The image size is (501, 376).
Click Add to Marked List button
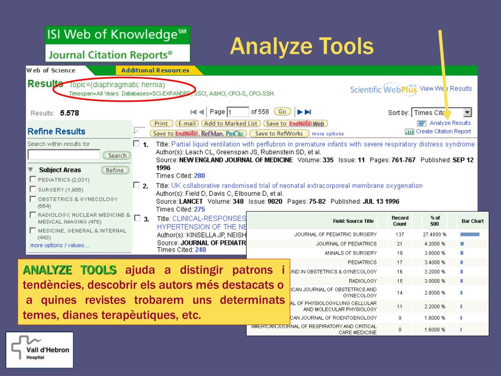[231, 123]
